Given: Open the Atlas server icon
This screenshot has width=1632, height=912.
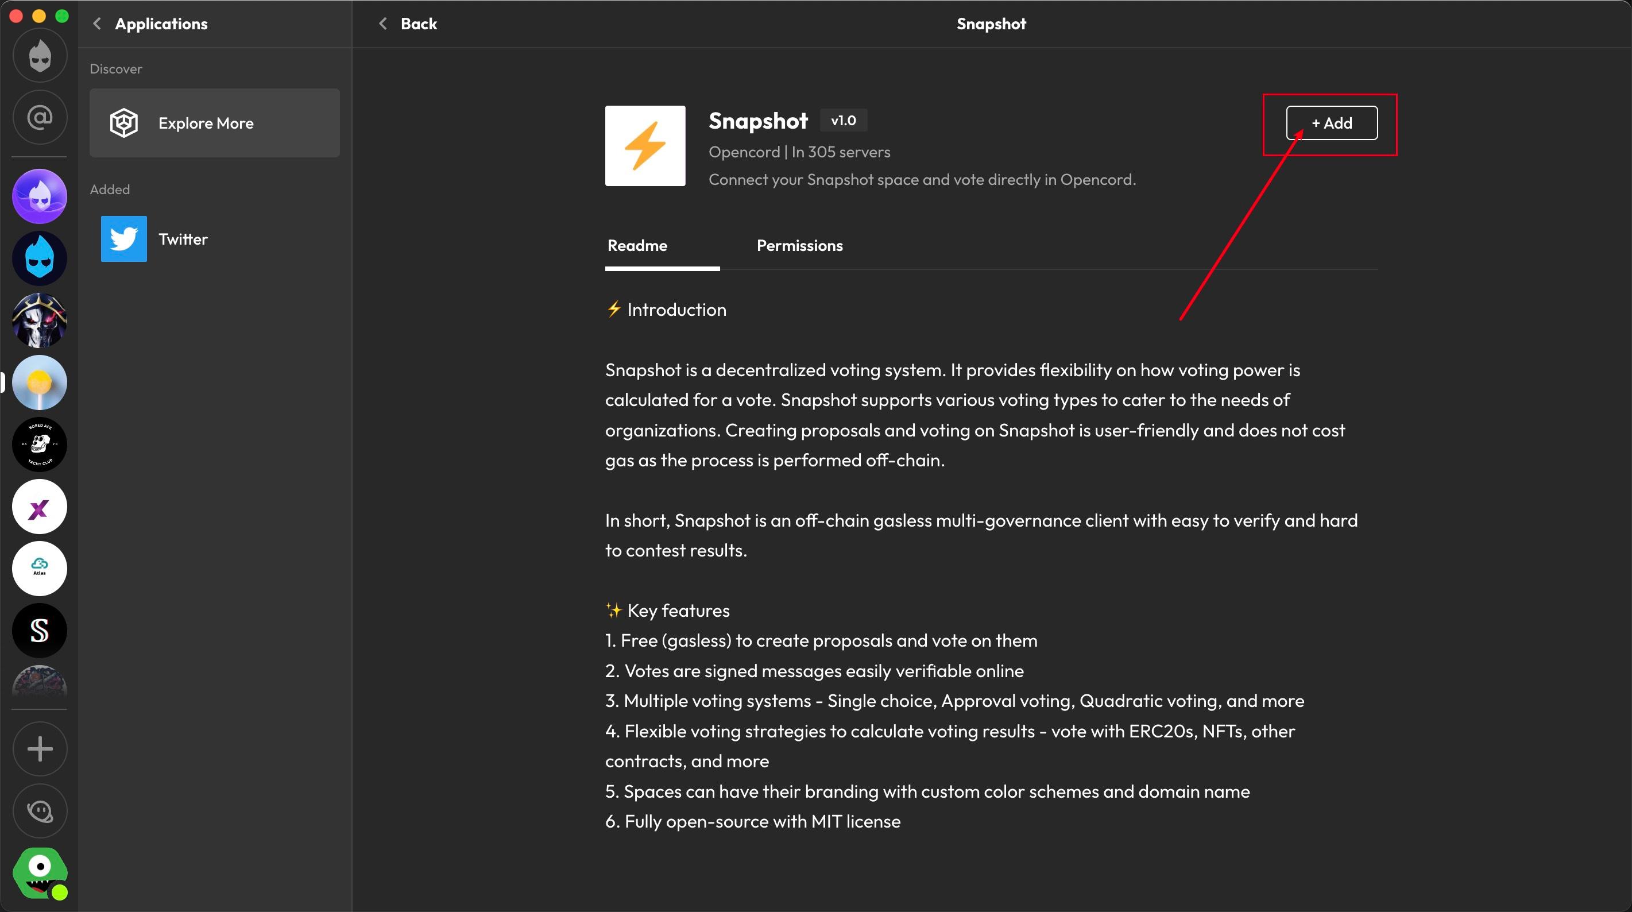Looking at the screenshot, I should 40,569.
